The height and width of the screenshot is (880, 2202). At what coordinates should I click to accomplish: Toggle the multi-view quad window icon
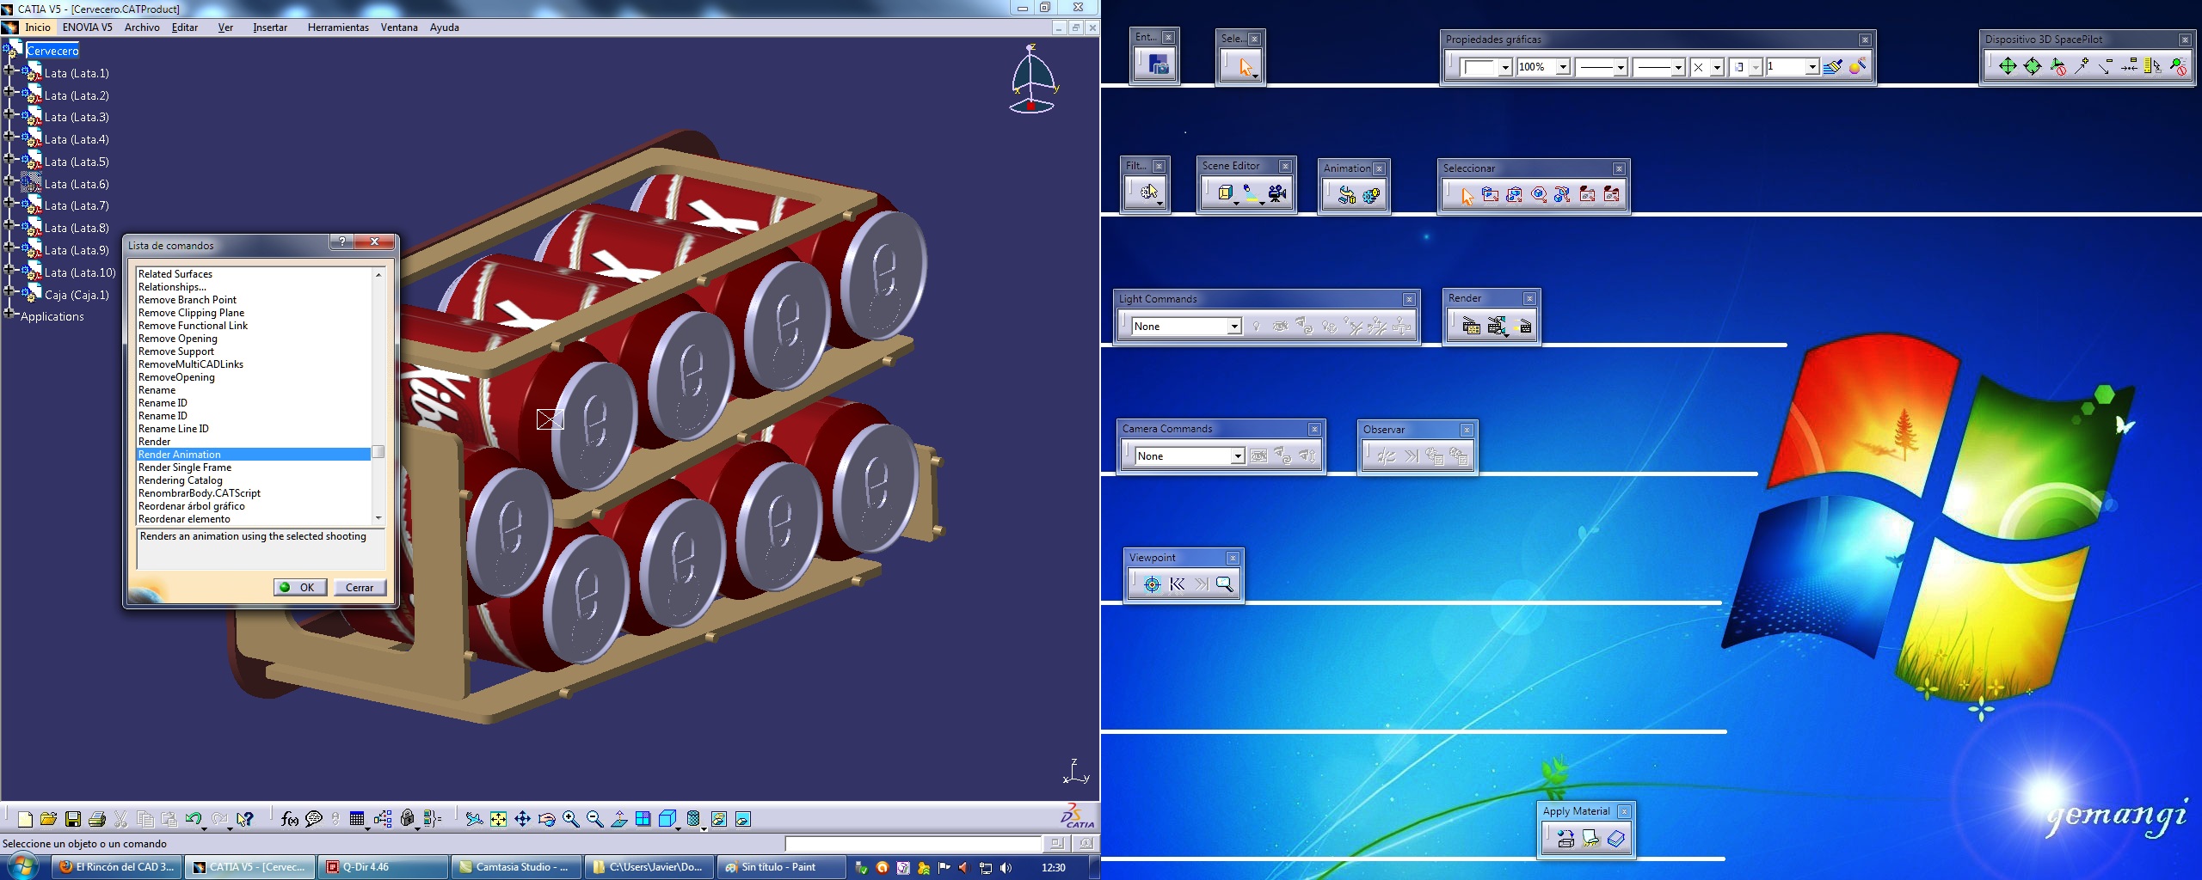643,819
